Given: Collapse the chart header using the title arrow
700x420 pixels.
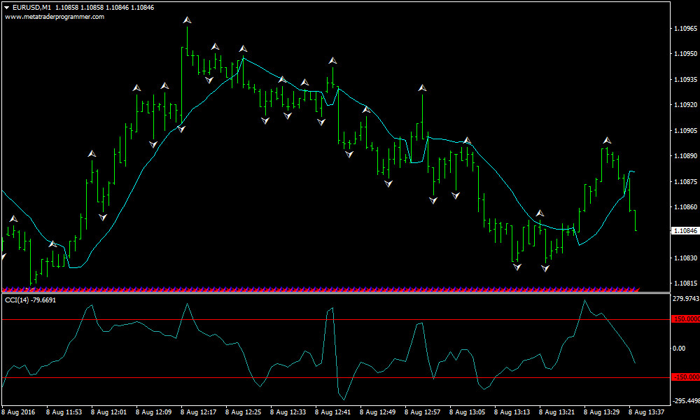Looking at the screenshot, I should tap(6, 6).
